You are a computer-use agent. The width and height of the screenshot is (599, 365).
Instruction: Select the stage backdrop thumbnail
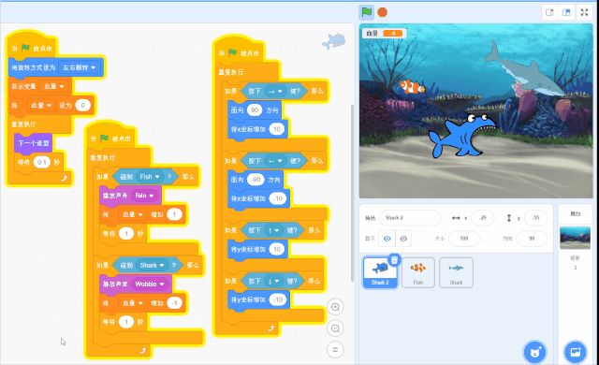tap(575, 238)
